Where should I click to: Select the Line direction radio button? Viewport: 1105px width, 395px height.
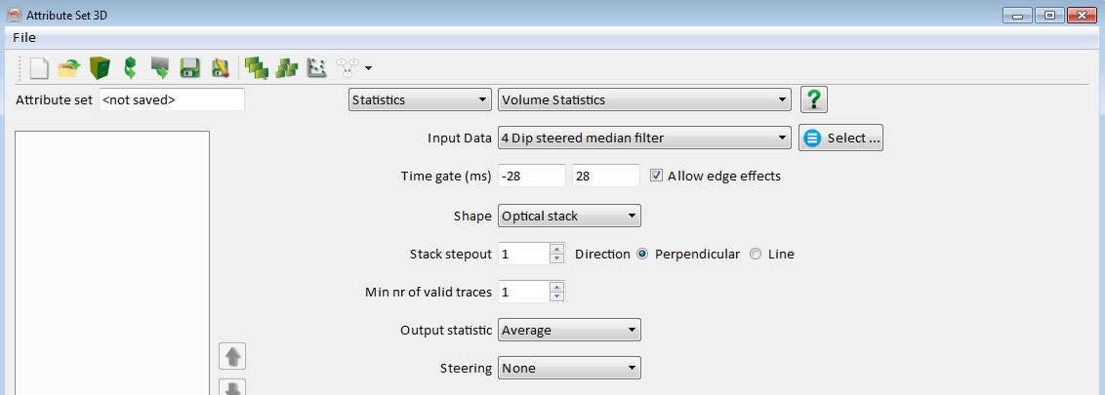(756, 254)
